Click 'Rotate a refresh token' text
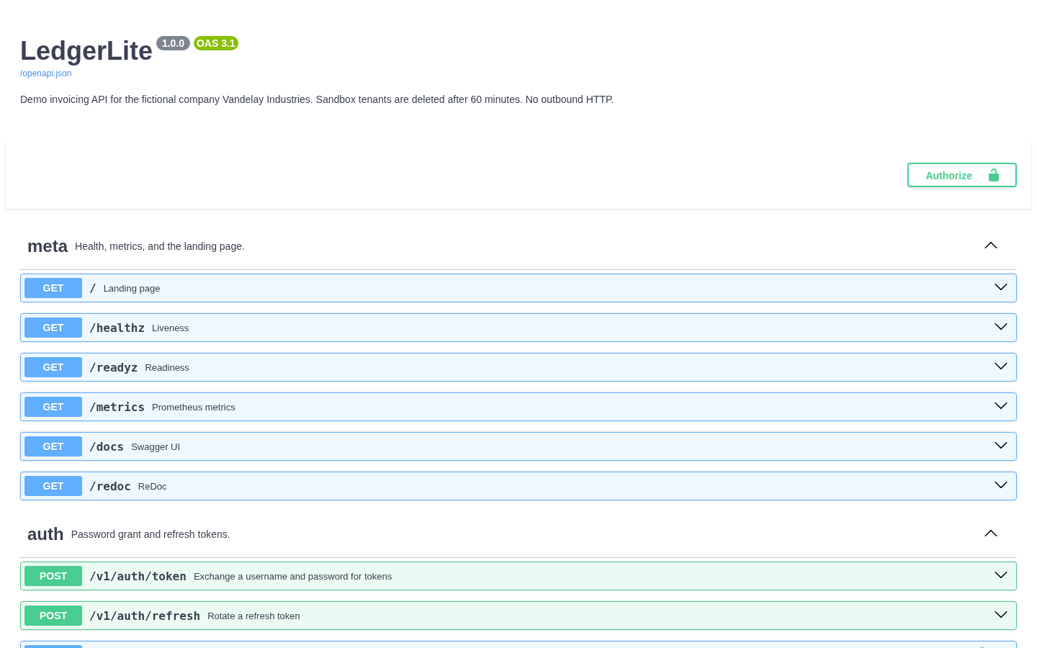This screenshot has width=1037, height=648. (x=254, y=616)
